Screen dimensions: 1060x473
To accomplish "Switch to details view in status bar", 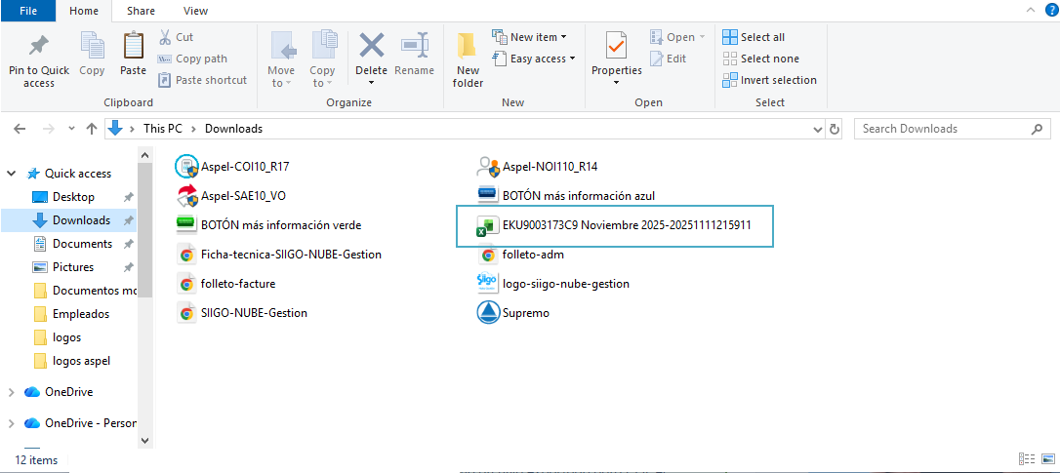I will pos(1026,459).
